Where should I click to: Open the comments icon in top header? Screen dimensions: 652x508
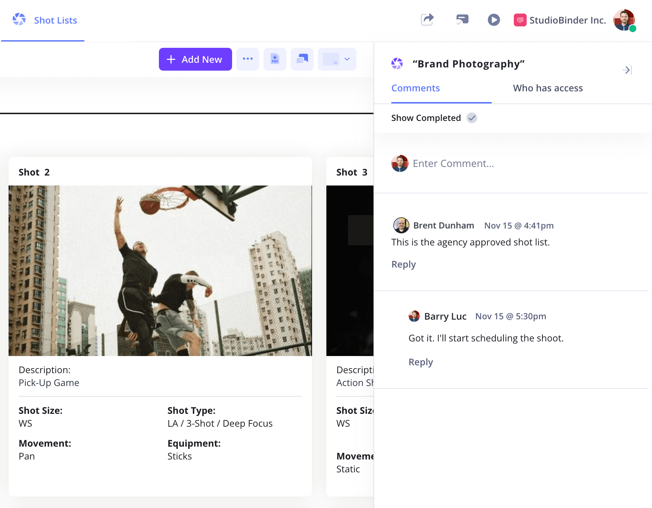click(x=462, y=20)
